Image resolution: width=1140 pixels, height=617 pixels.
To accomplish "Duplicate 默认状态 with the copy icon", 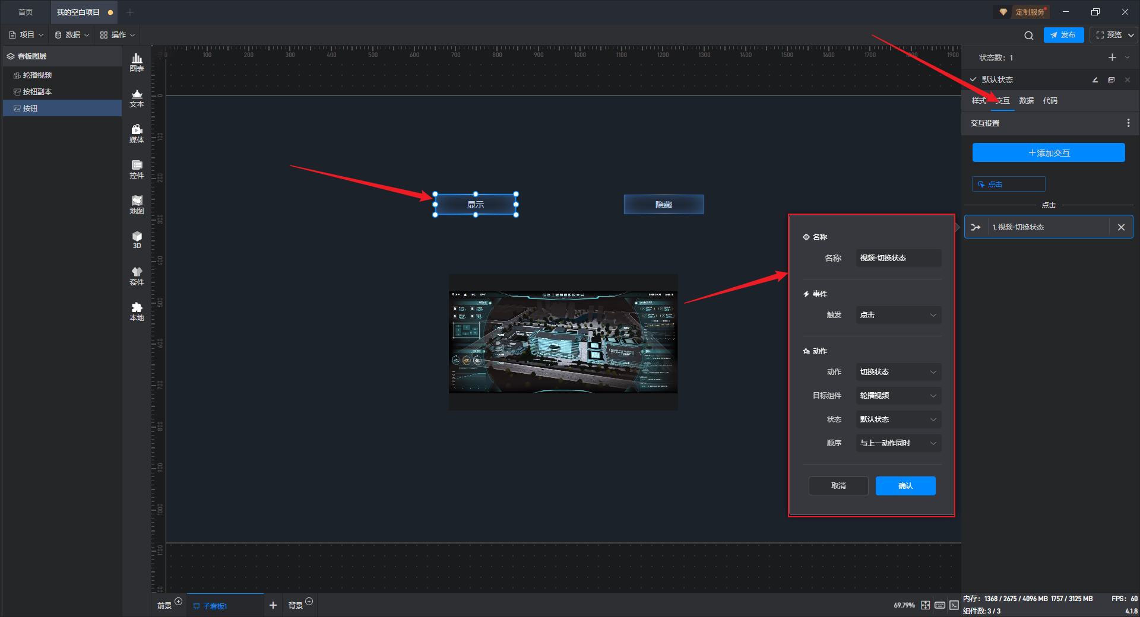I will click(x=1111, y=79).
